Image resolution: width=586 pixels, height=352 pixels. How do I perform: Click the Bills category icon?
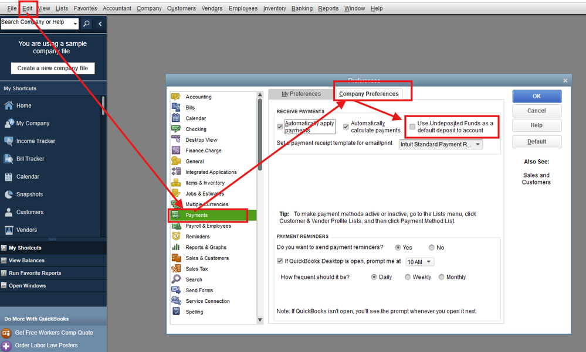(175, 108)
